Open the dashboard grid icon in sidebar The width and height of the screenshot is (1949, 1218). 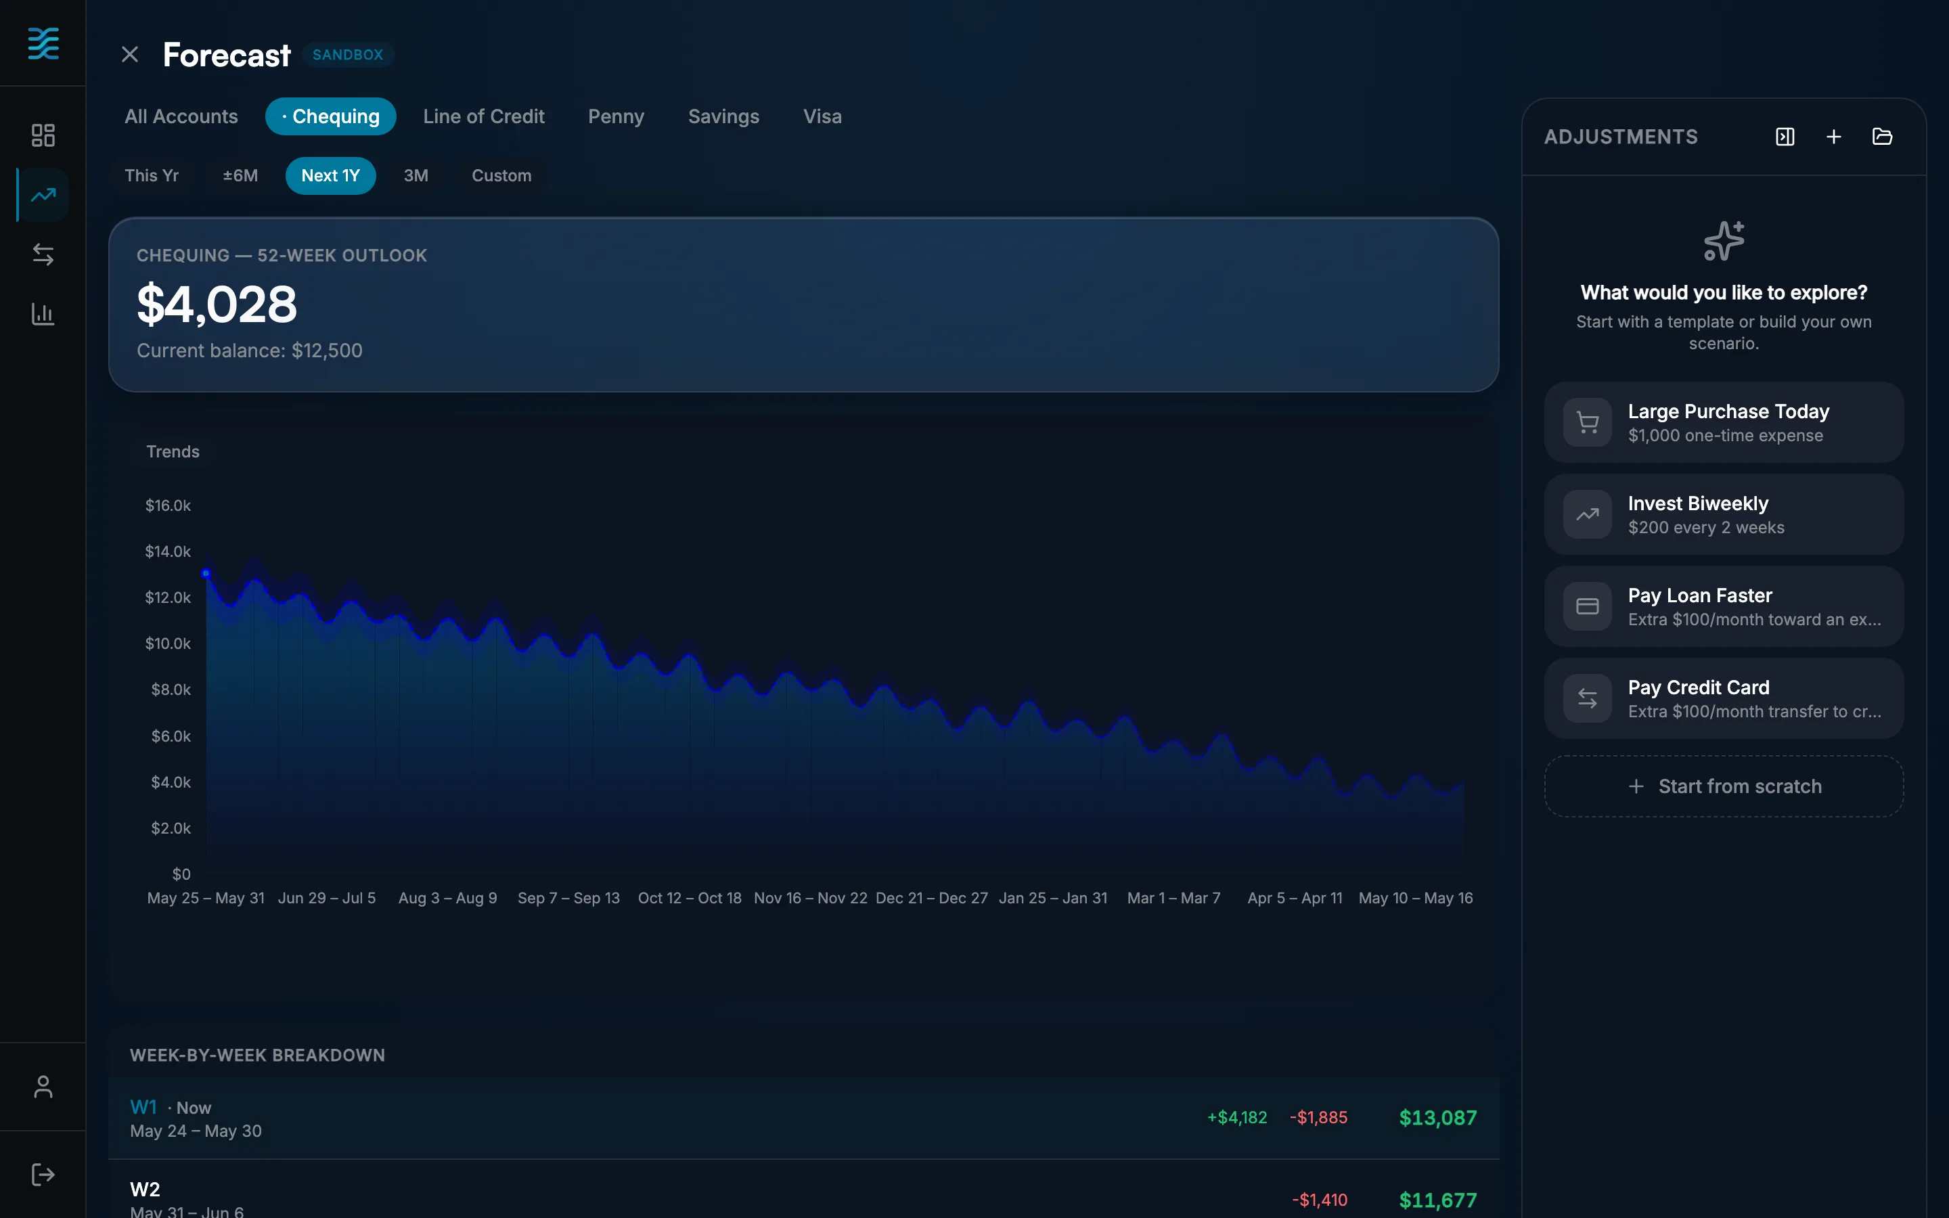pos(43,135)
